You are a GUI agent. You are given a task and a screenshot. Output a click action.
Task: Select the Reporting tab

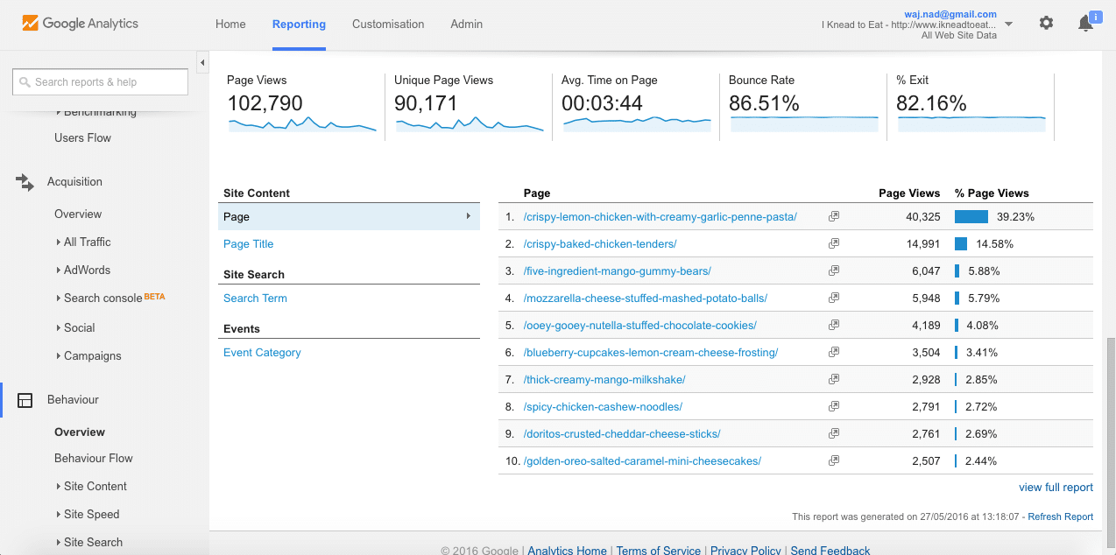click(299, 24)
